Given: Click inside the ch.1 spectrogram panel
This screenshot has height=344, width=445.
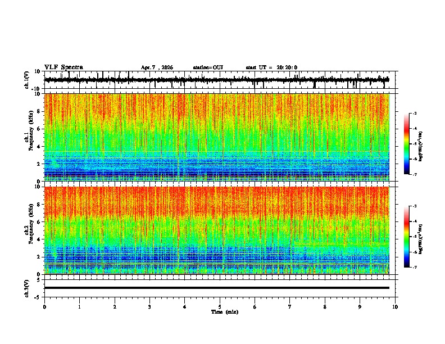Looking at the screenshot, I should click(x=217, y=137).
